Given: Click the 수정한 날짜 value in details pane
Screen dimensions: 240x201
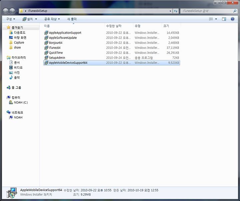Looking at the screenshot, I should 96,190.
